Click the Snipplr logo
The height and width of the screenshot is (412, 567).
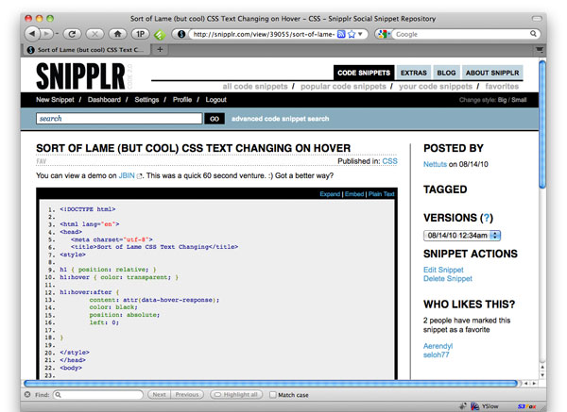tap(80, 76)
